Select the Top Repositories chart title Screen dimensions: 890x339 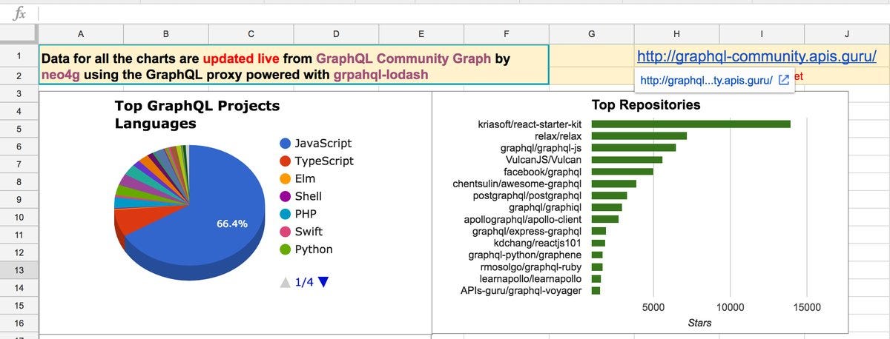pos(646,105)
